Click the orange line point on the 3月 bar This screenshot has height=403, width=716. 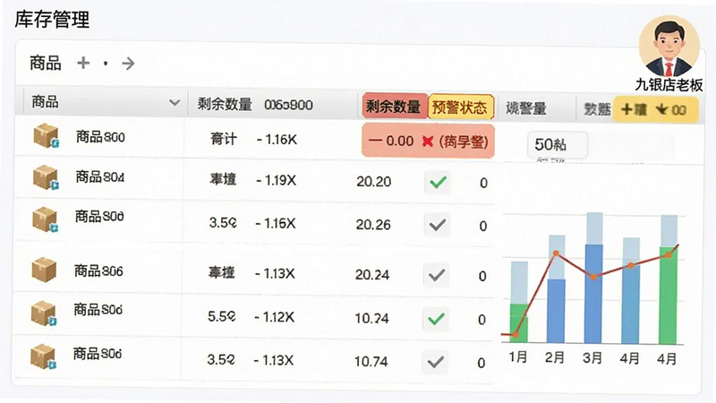(593, 277)
